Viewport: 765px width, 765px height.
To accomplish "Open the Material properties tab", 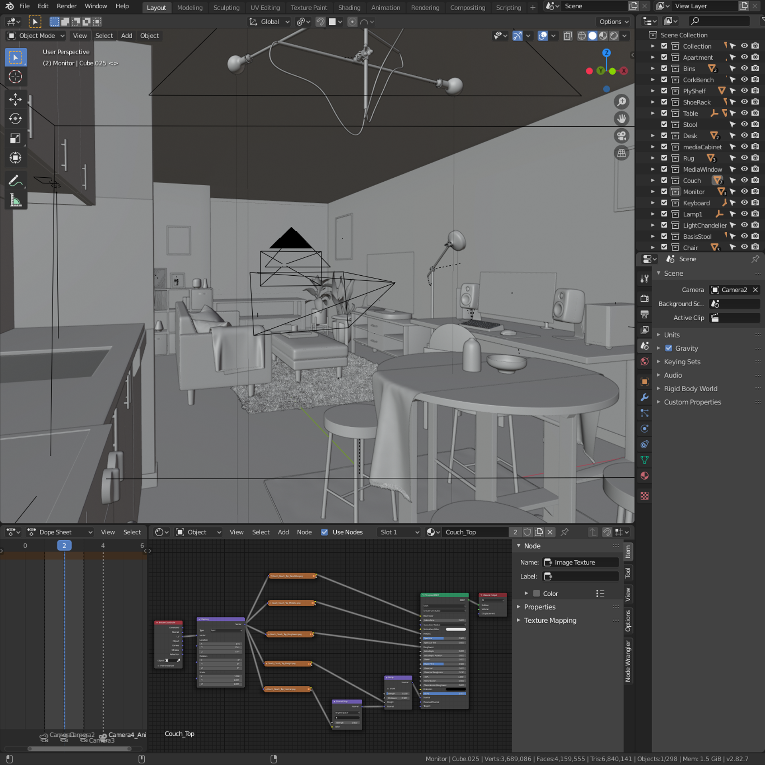I will coord(644,476).
